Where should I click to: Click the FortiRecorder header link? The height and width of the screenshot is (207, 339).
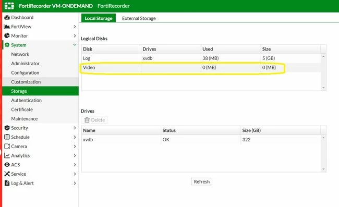pos(114,6)
